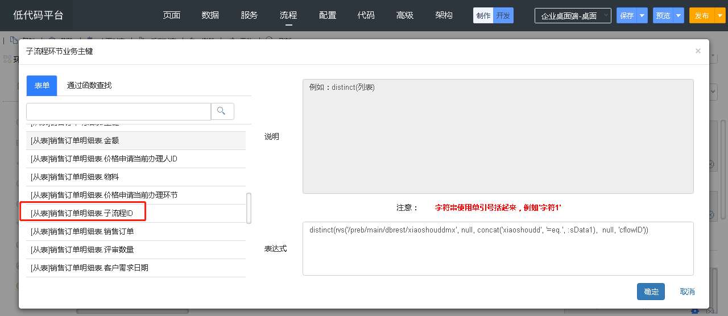The image size is (728, 316).
Task: Click inside the 表达式 expression text area
Action: pyautogui.click(x=498, y=253)
